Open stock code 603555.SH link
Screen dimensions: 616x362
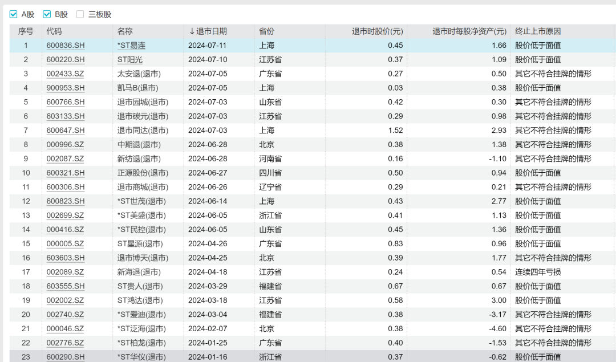tap(66, 286)
